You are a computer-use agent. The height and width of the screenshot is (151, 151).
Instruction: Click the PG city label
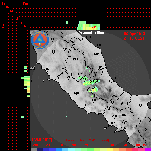75,59
